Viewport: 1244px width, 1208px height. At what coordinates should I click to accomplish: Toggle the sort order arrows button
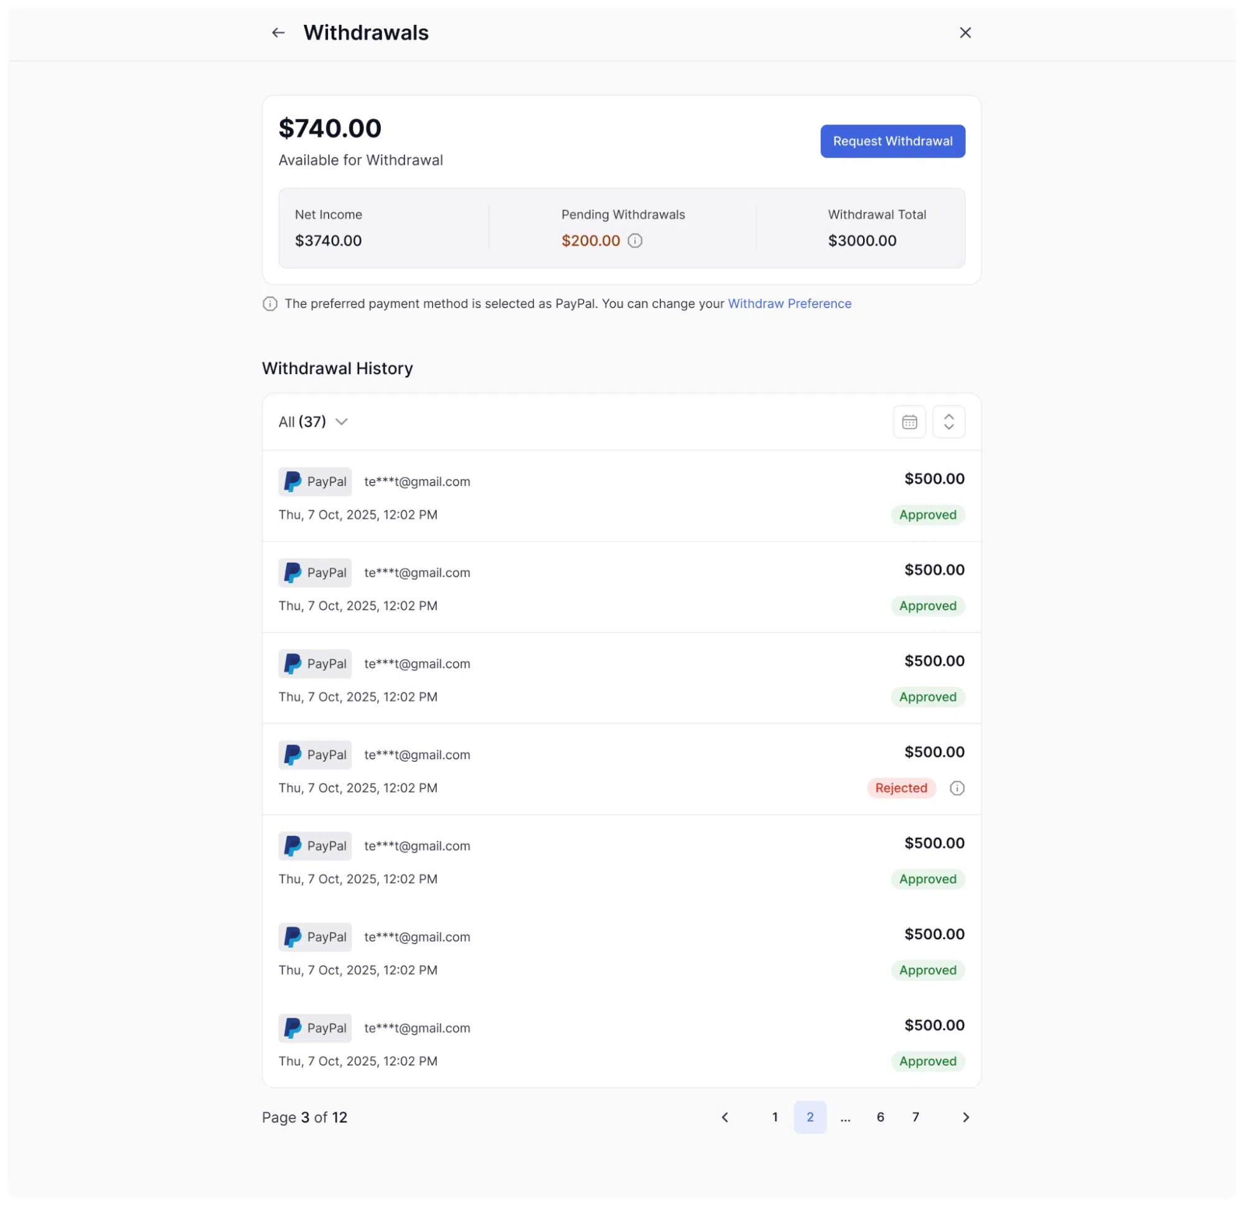click(948, 421)
